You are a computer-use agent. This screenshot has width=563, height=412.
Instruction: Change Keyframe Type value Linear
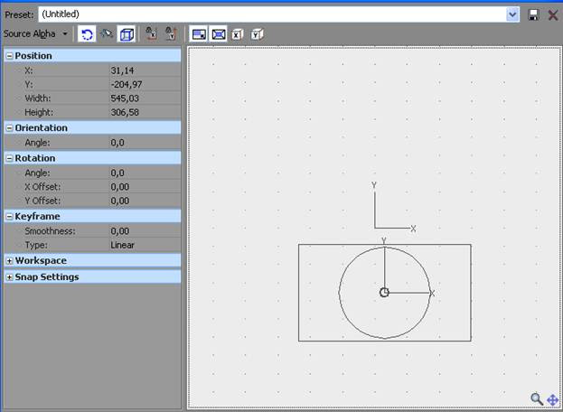point(145,245)
